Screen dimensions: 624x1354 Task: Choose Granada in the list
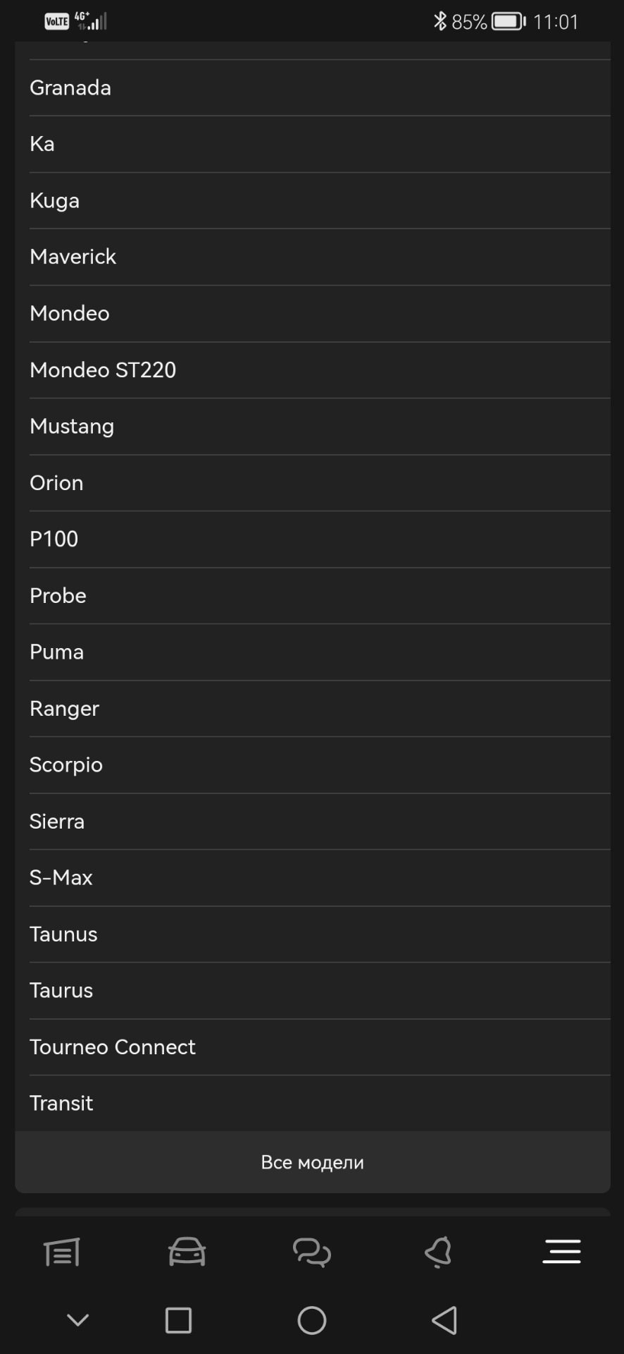click(70, 87)
